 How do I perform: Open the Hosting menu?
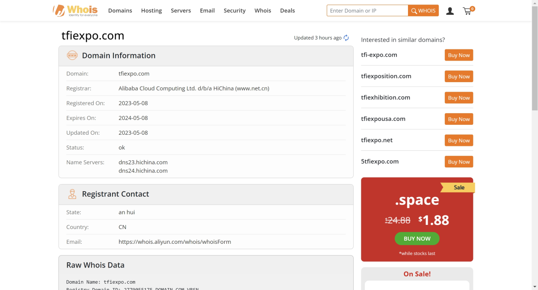click(151, 11)
